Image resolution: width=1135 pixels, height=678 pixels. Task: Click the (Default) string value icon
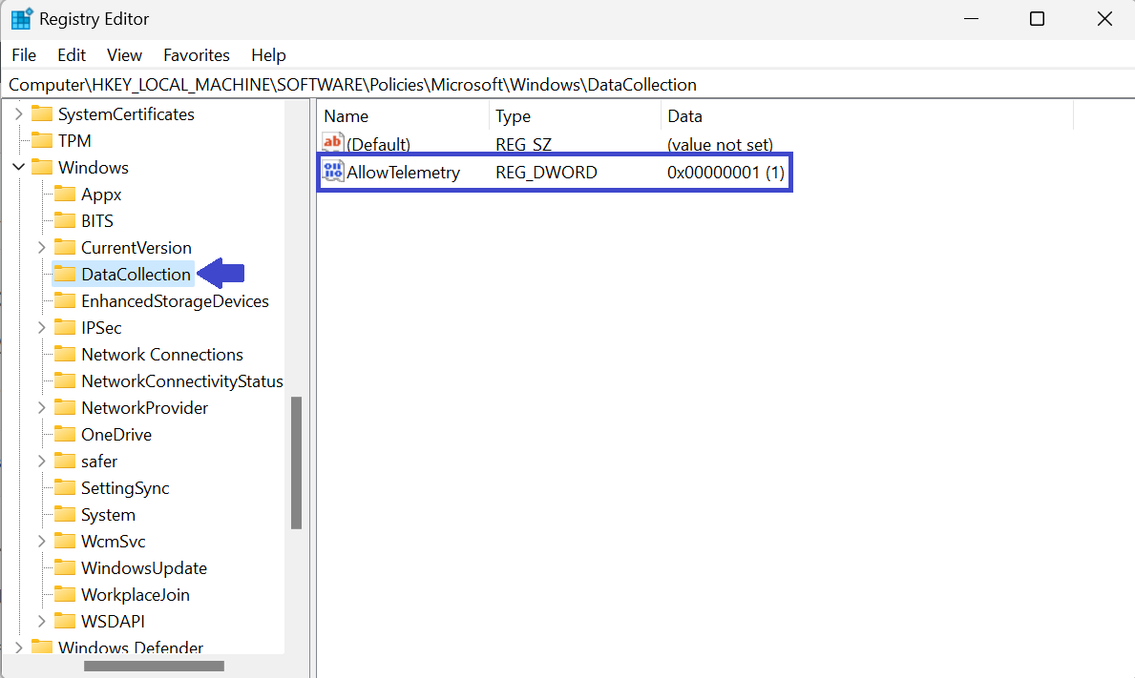(333, 144)
